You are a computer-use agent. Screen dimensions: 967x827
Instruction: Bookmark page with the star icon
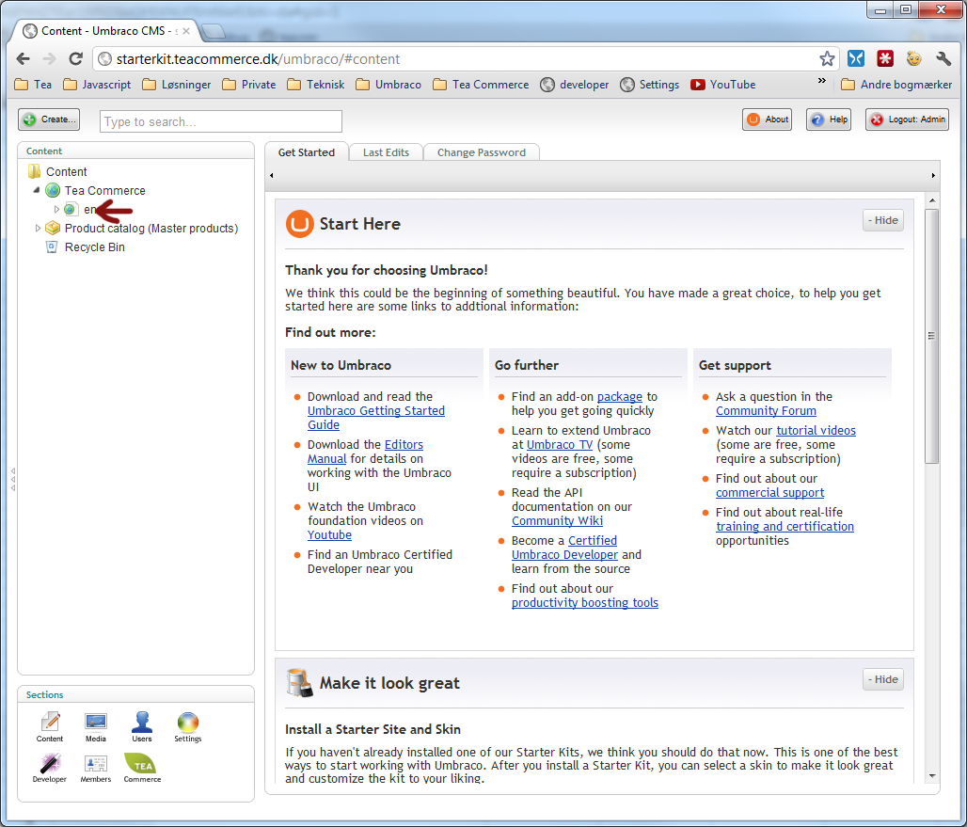827,58
